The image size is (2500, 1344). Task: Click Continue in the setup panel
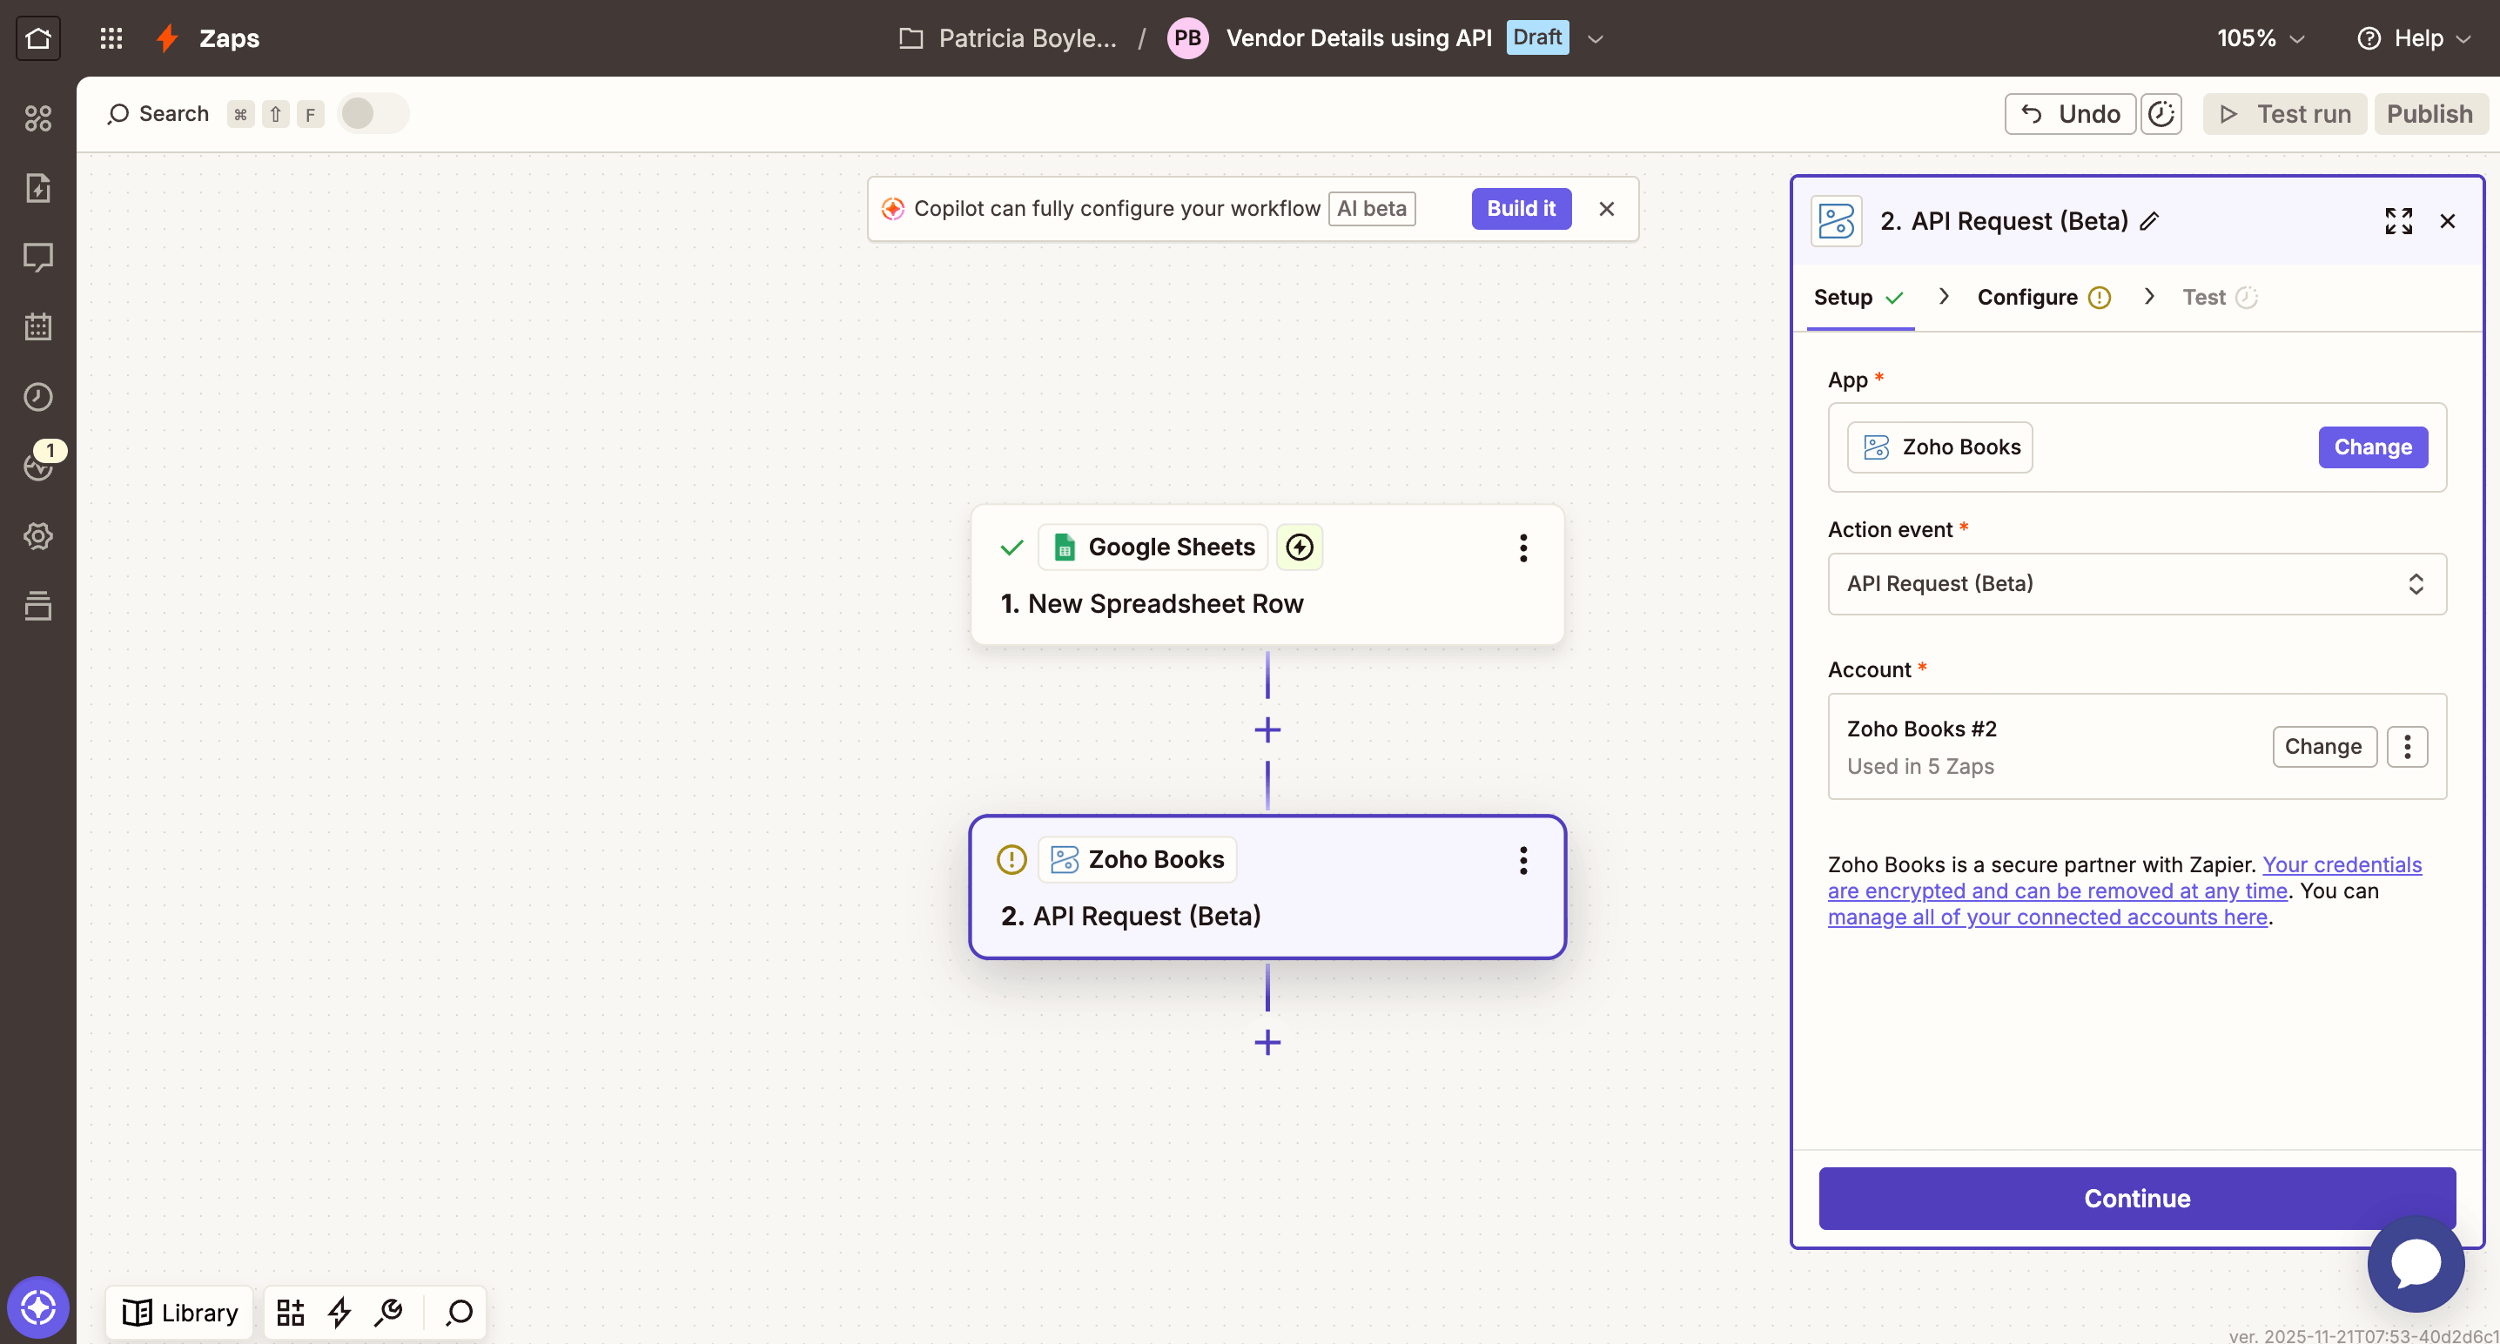(2135, 1198)
